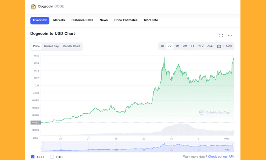The image size is (266, 160).
Task: Click the USD axis unit label
Action: click(x=35, y=138)
